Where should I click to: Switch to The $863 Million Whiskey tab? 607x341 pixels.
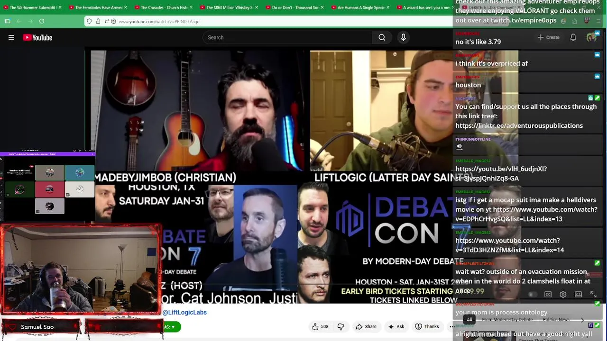[x=230, y=8]
